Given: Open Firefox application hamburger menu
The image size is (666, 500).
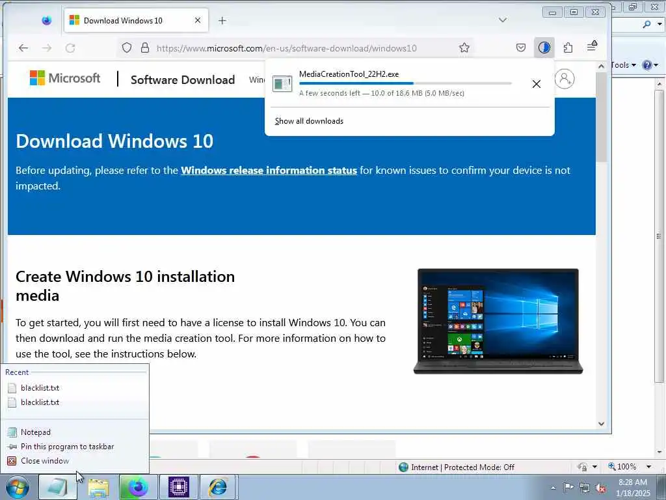Looking at the screenshot, I should (592, 46).
